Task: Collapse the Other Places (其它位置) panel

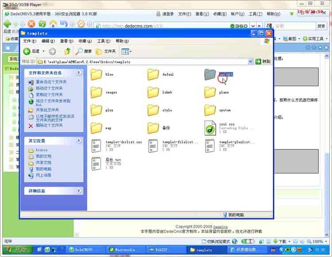Action: click(x=78, y=141)
